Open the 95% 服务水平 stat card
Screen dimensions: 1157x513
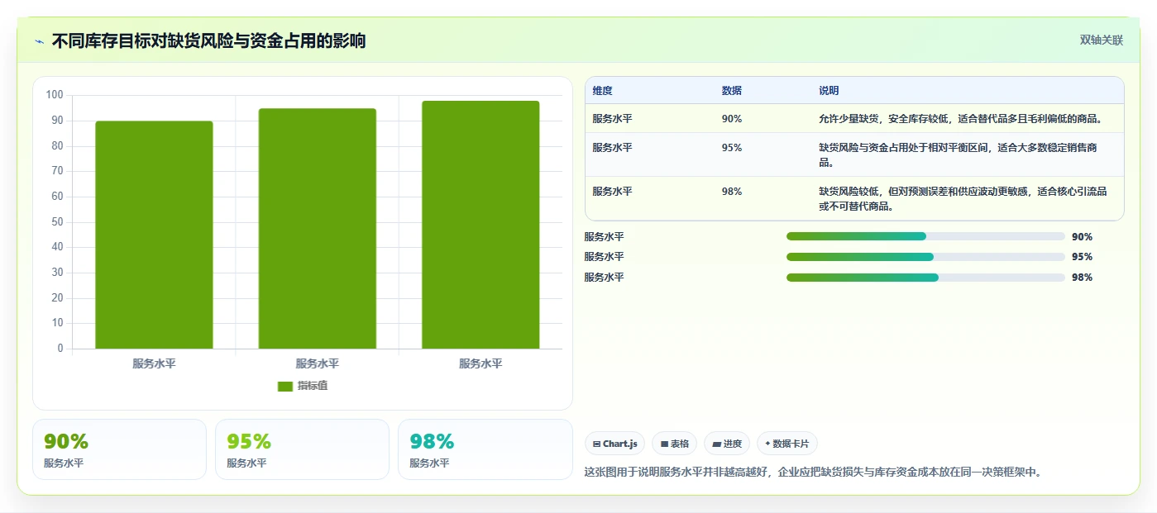(302, 449)
